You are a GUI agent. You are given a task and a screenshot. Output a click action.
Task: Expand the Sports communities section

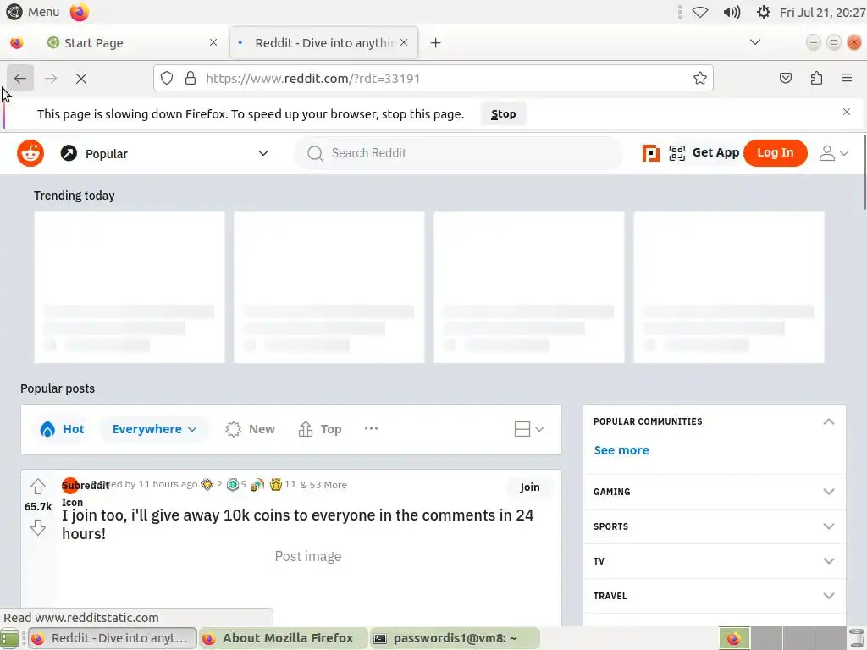[714, 526]
